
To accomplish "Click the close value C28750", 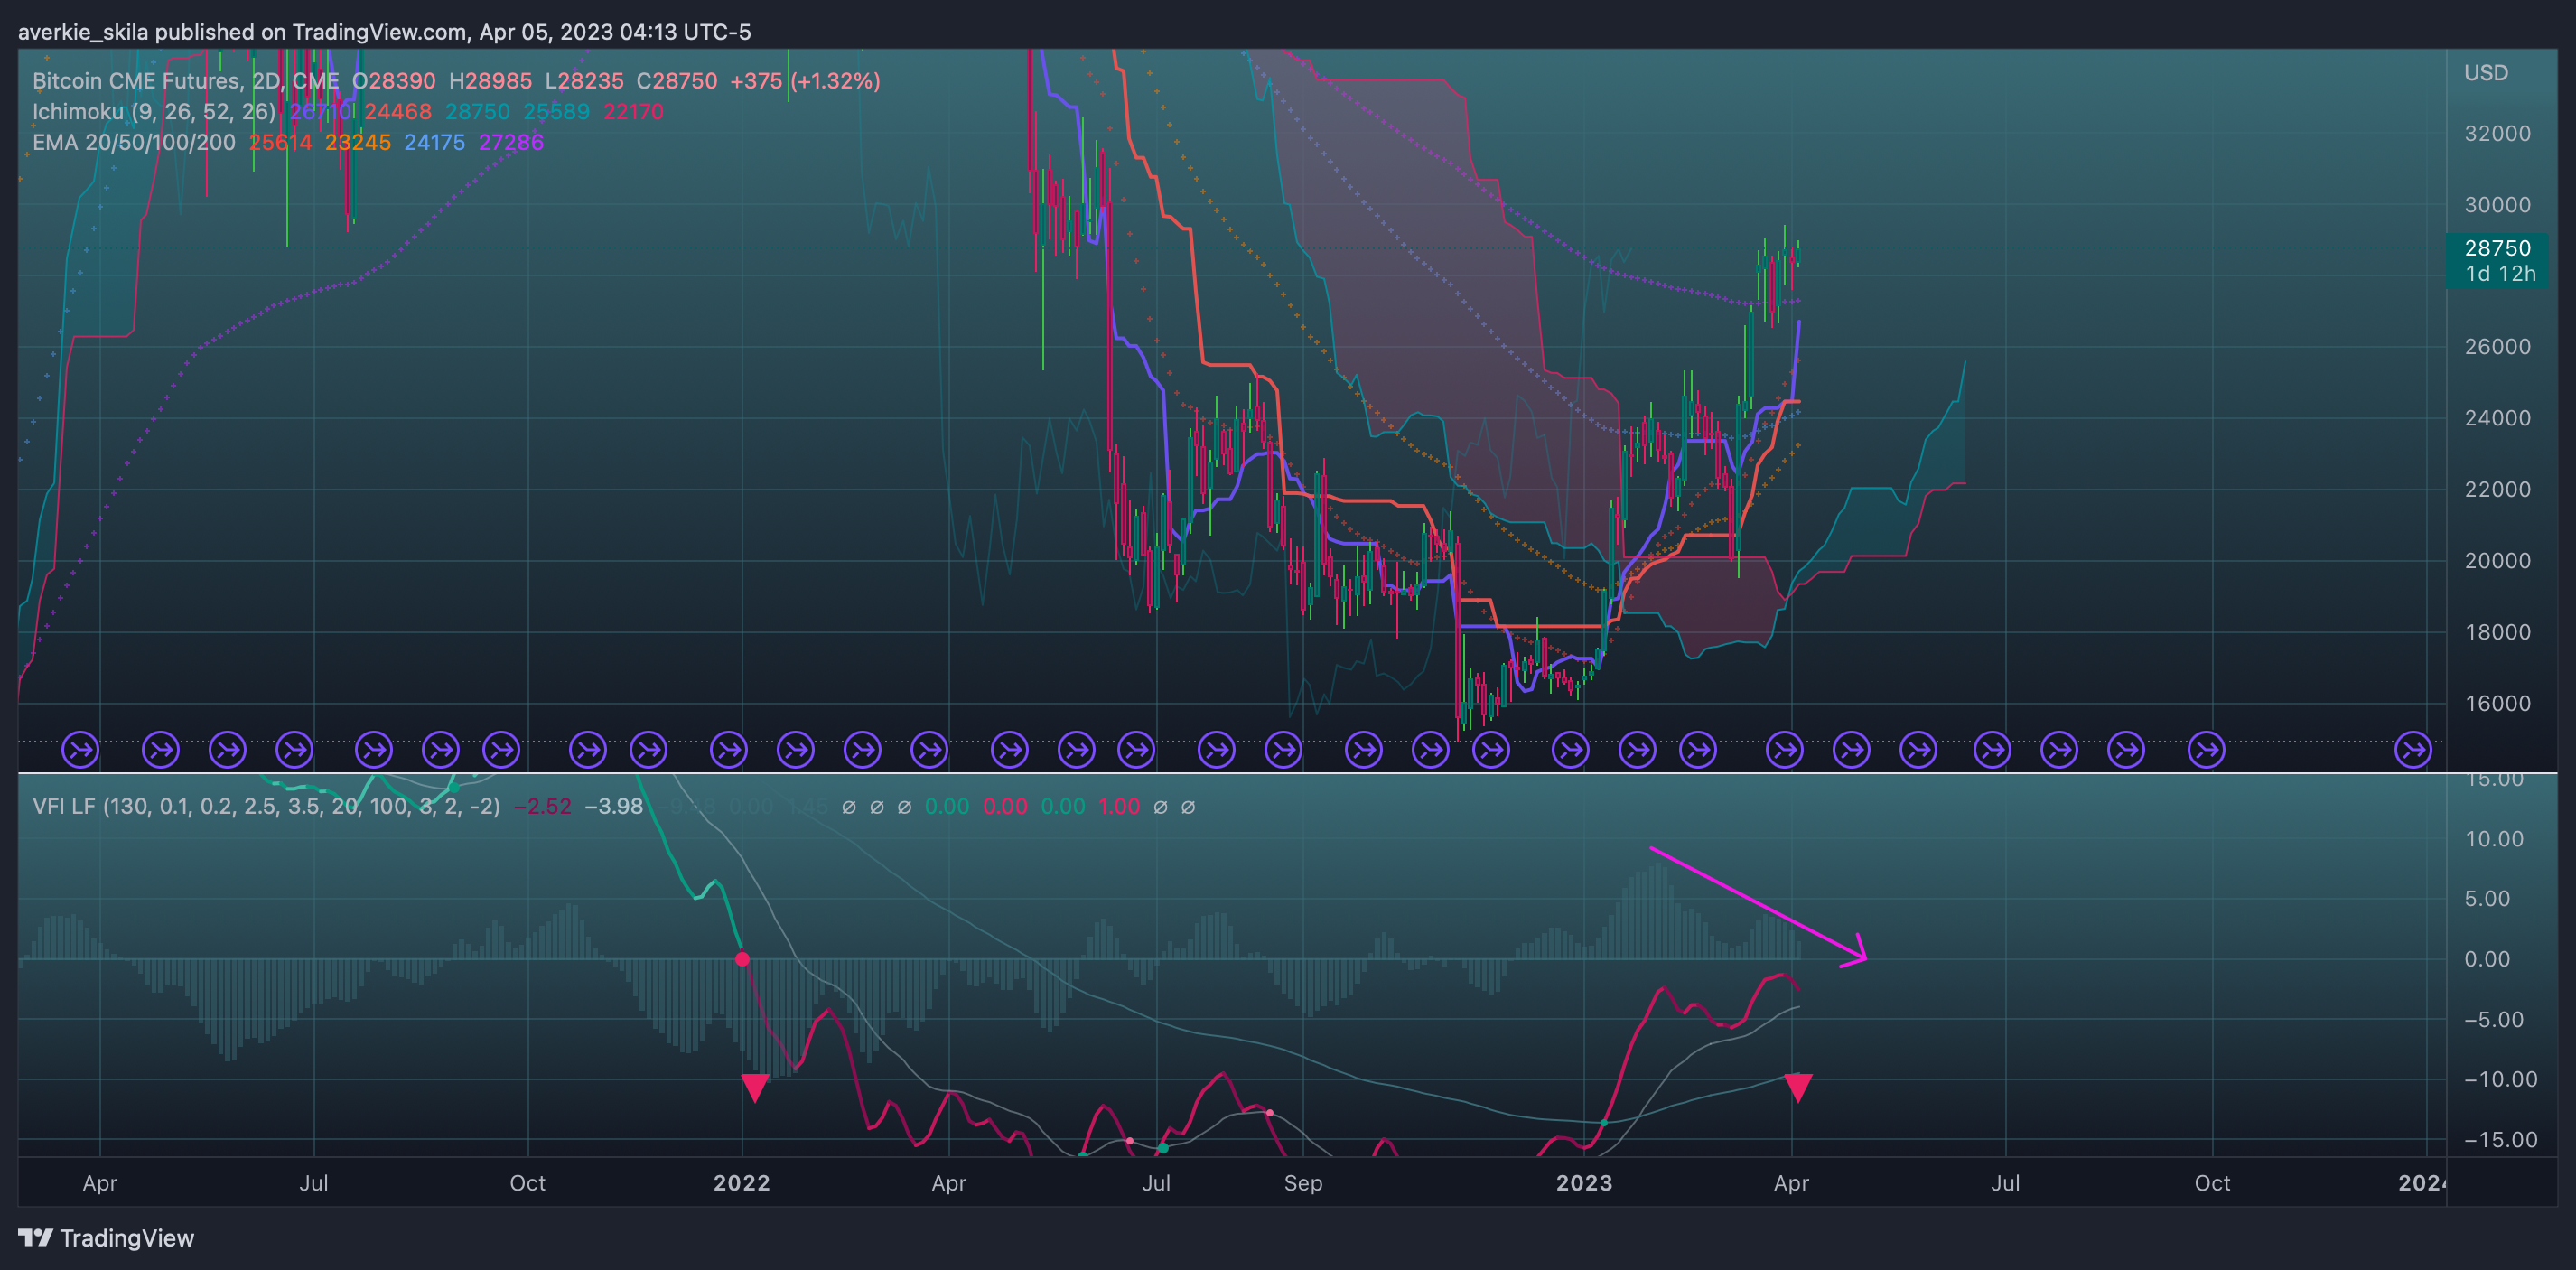I will pyautogui.click(x=677, y=81).
